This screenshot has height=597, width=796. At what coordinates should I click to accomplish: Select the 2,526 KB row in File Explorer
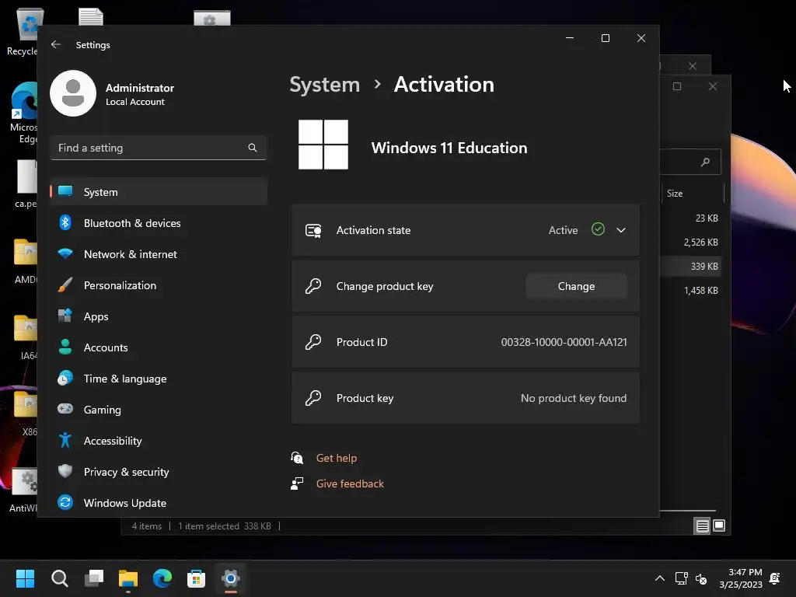tap(690, 243)
